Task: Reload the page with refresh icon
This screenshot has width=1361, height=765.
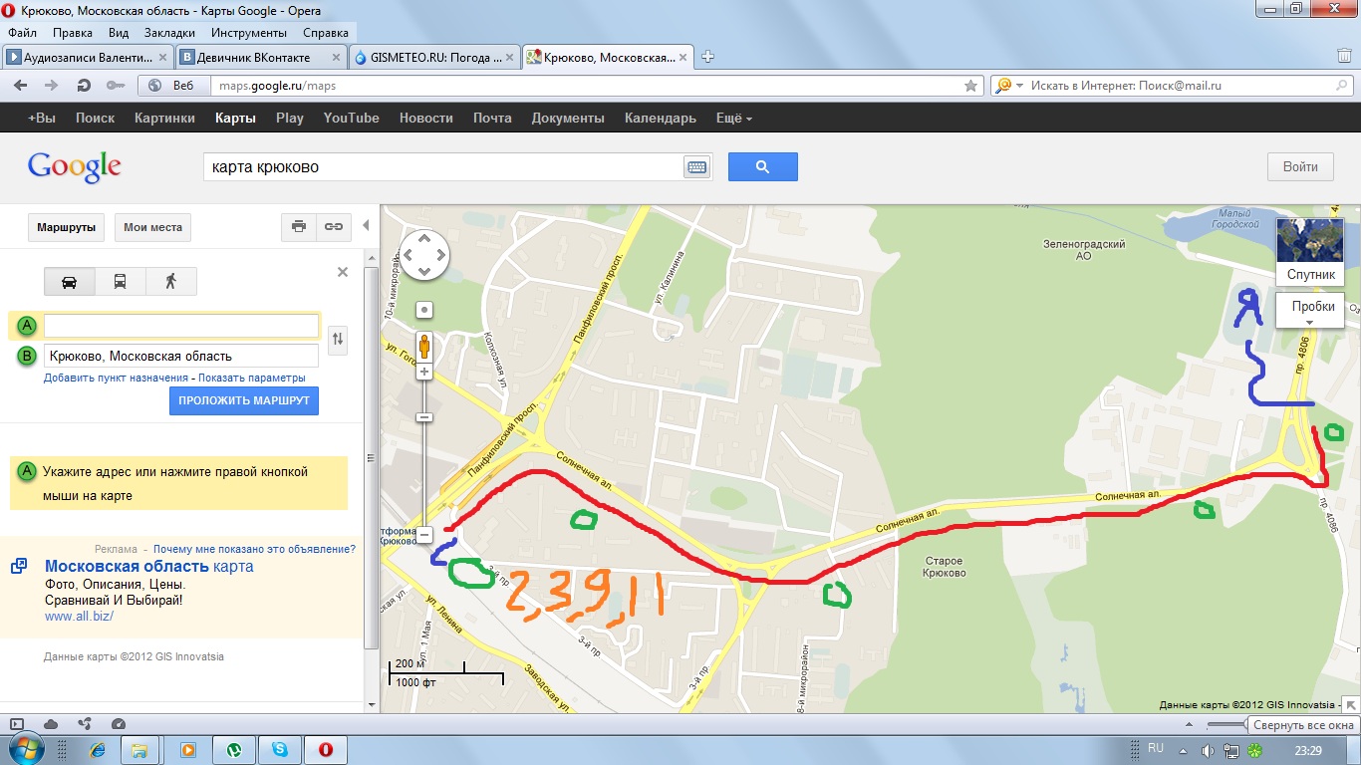Action: coord(84,86)
